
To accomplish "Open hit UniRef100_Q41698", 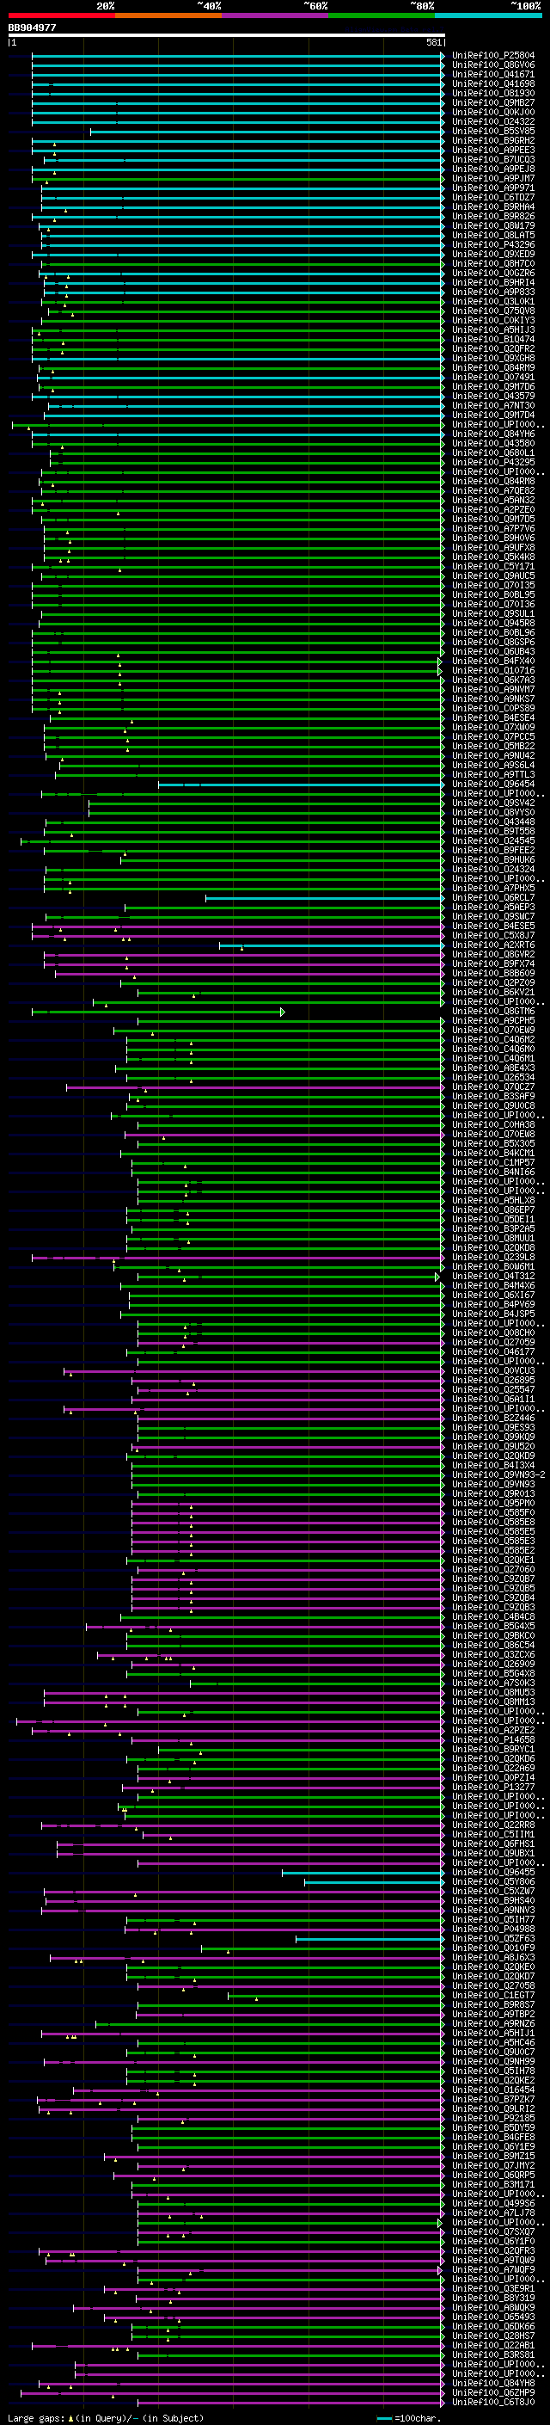I will point(493,83).
